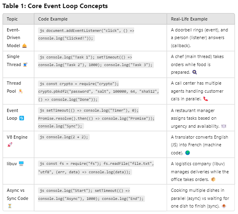Click the Promise.resolve().then code line
This screenshot has width=238, height=214.
[96, 118]
